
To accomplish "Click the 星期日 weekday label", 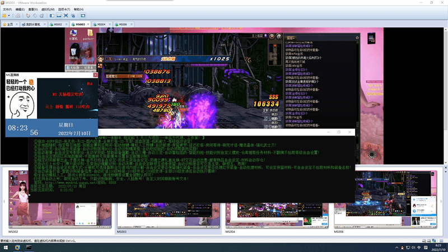I will (66, 125).
